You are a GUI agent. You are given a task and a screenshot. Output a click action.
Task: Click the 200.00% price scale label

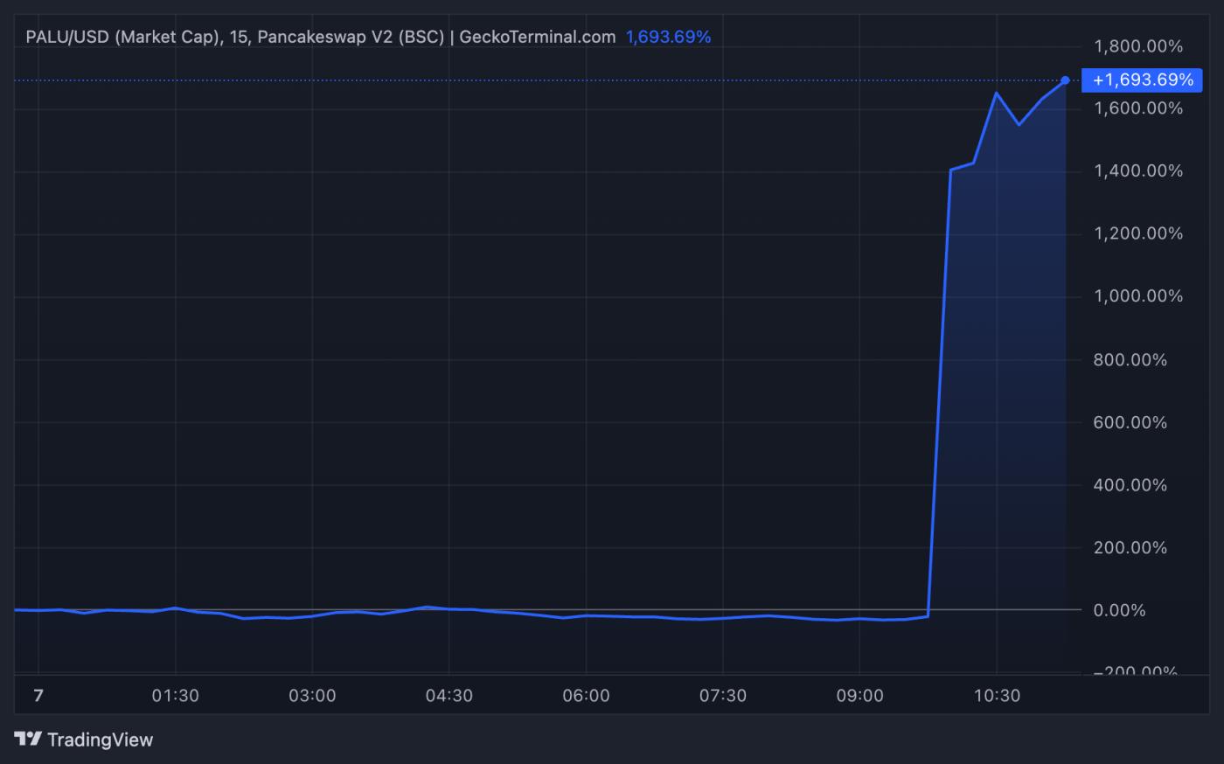coord(1130,548)
